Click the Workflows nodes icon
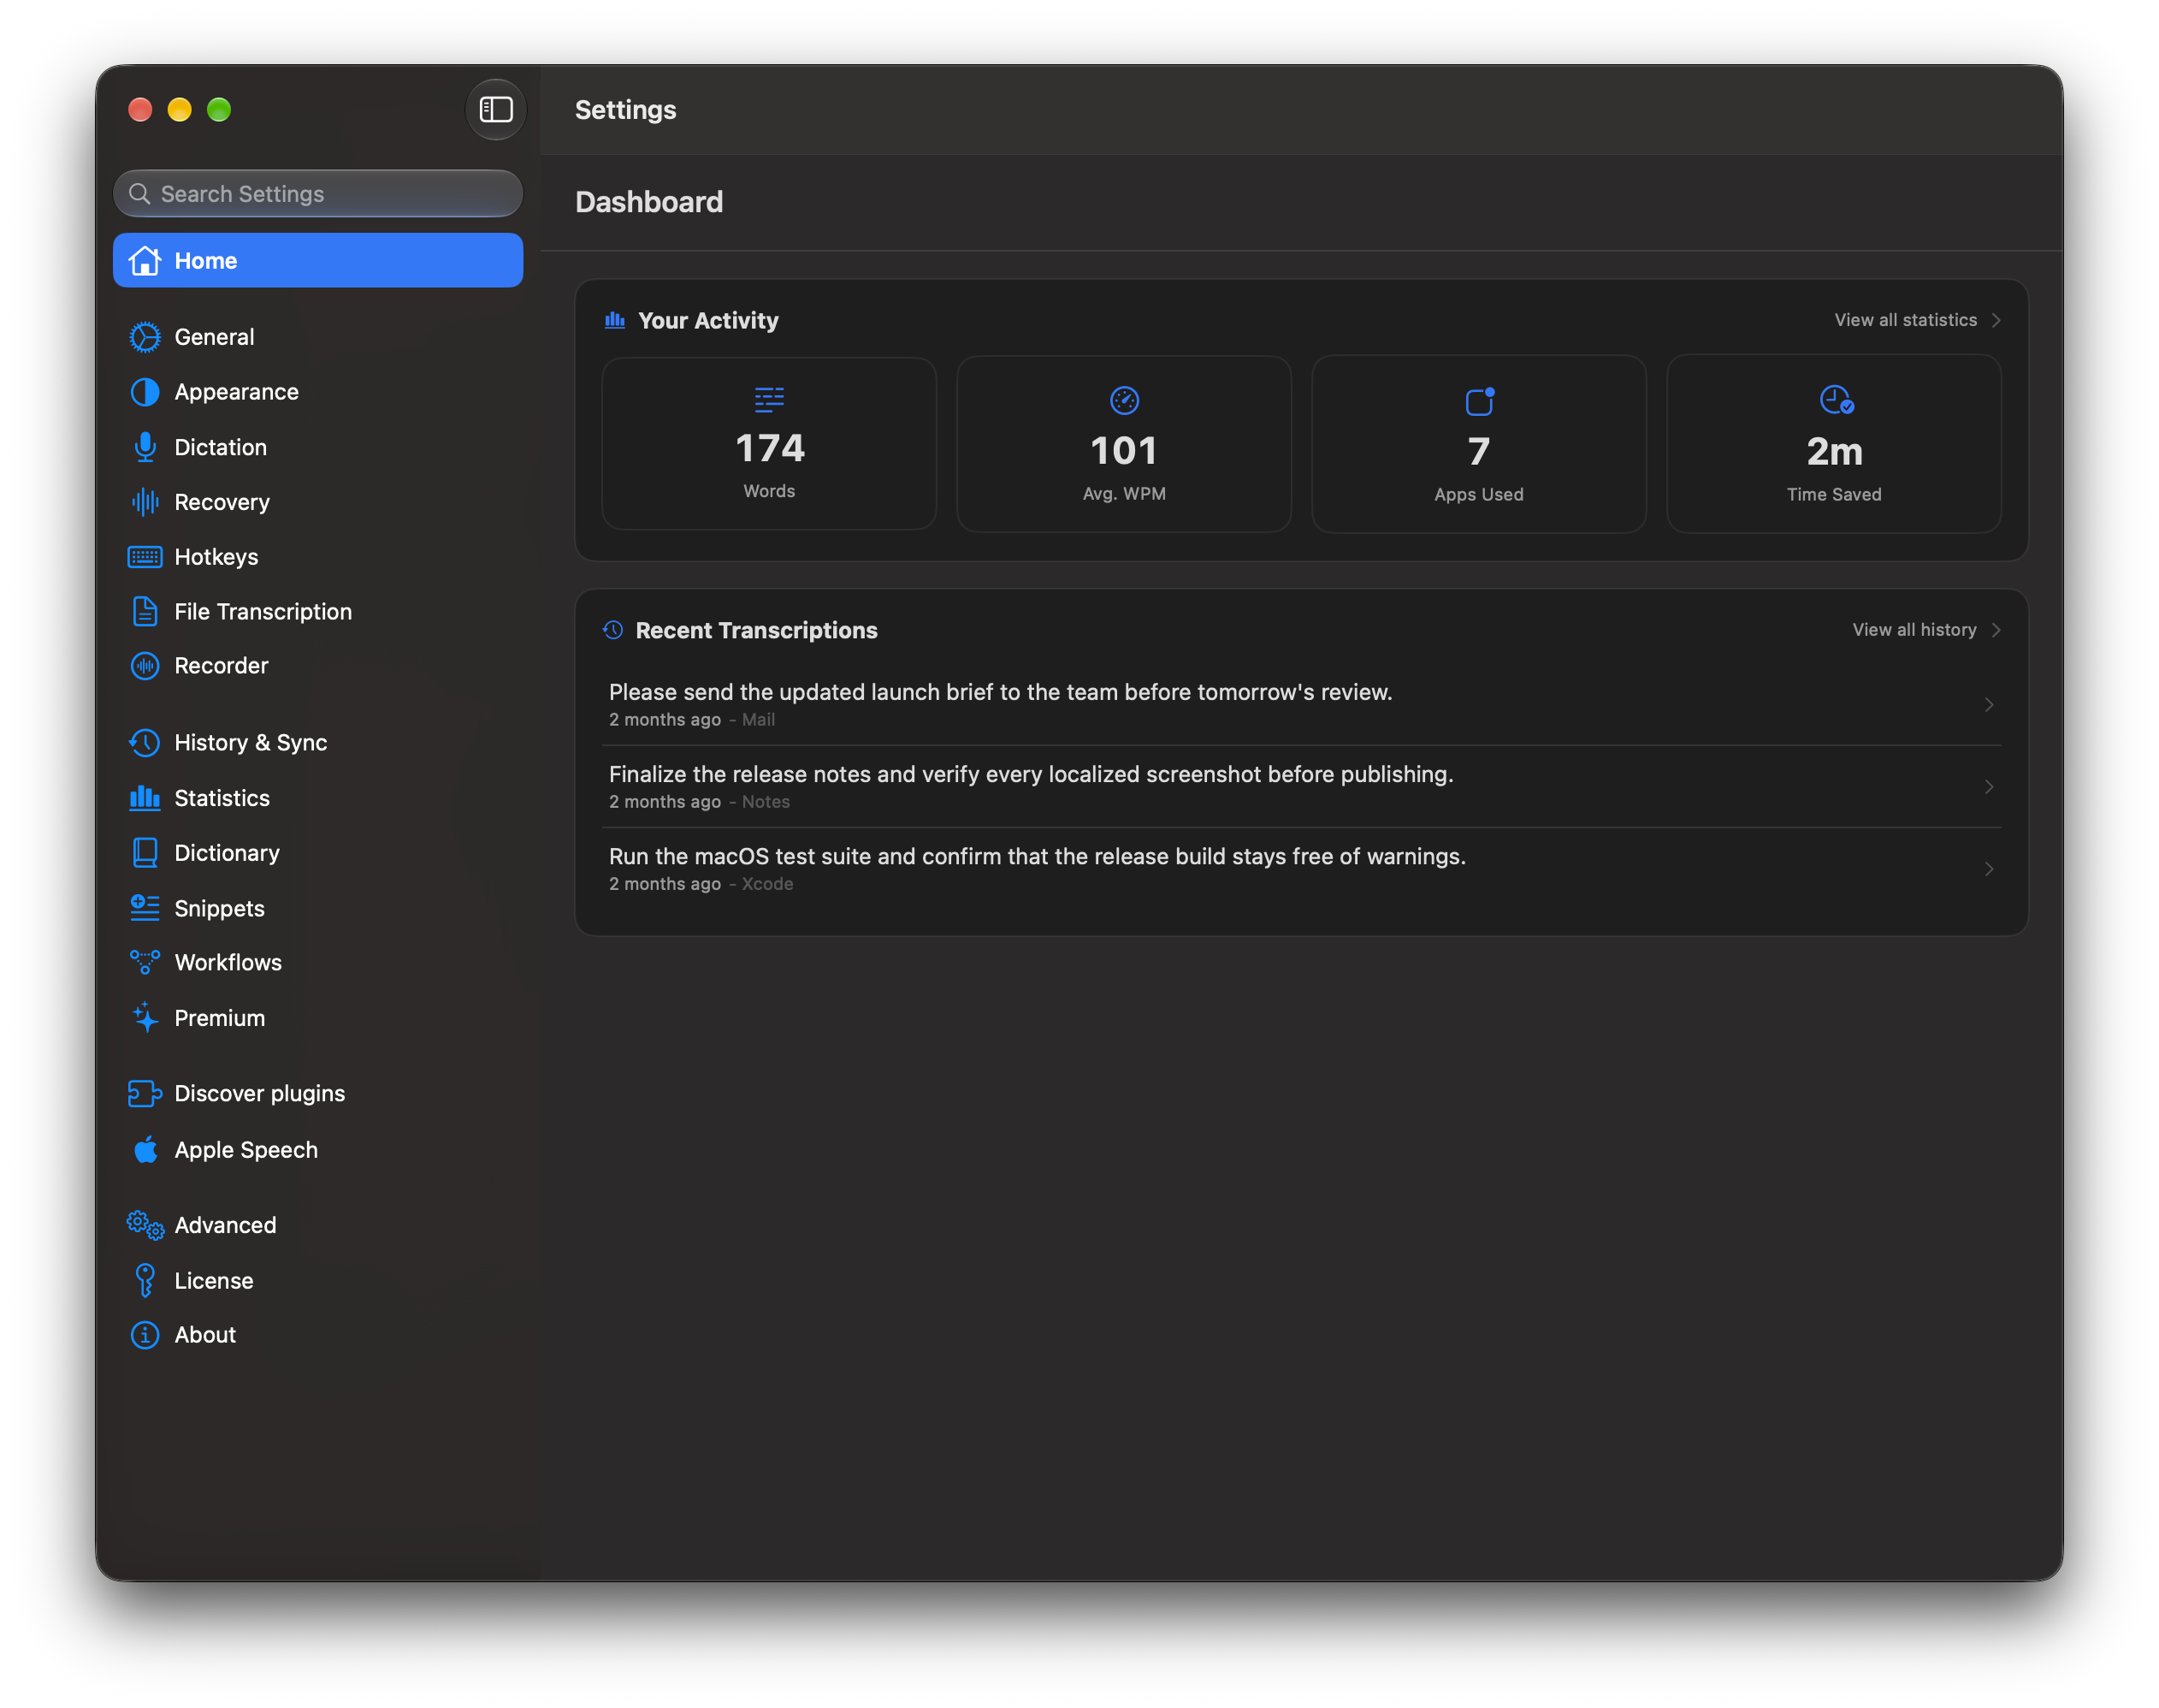 pos(145,962)
